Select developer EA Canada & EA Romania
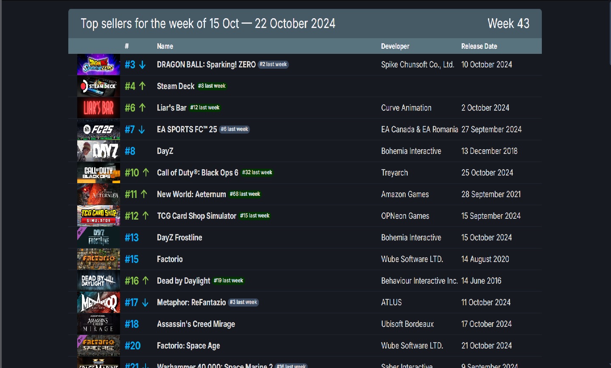 point(420,129)
